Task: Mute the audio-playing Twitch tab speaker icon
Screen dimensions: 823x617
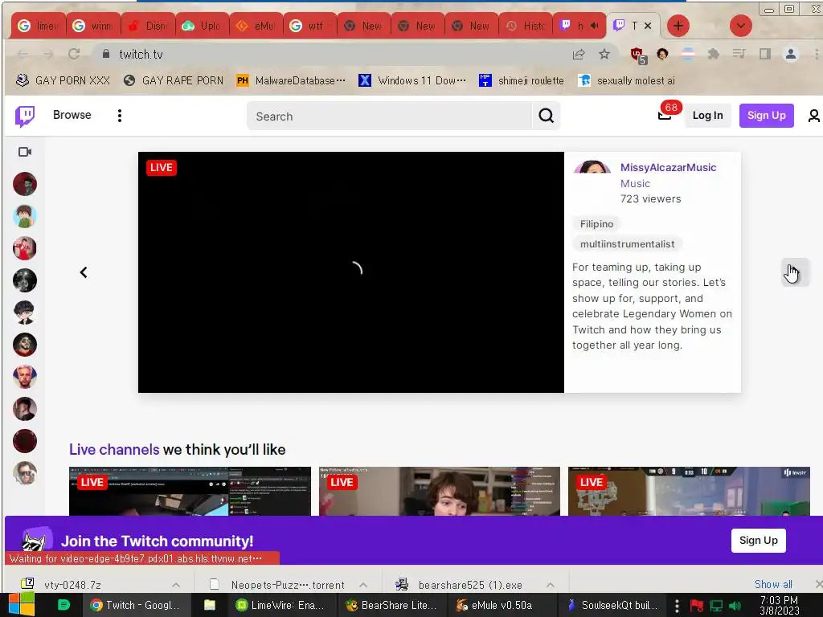Action: pyautogui.click(x=594, y=26)
